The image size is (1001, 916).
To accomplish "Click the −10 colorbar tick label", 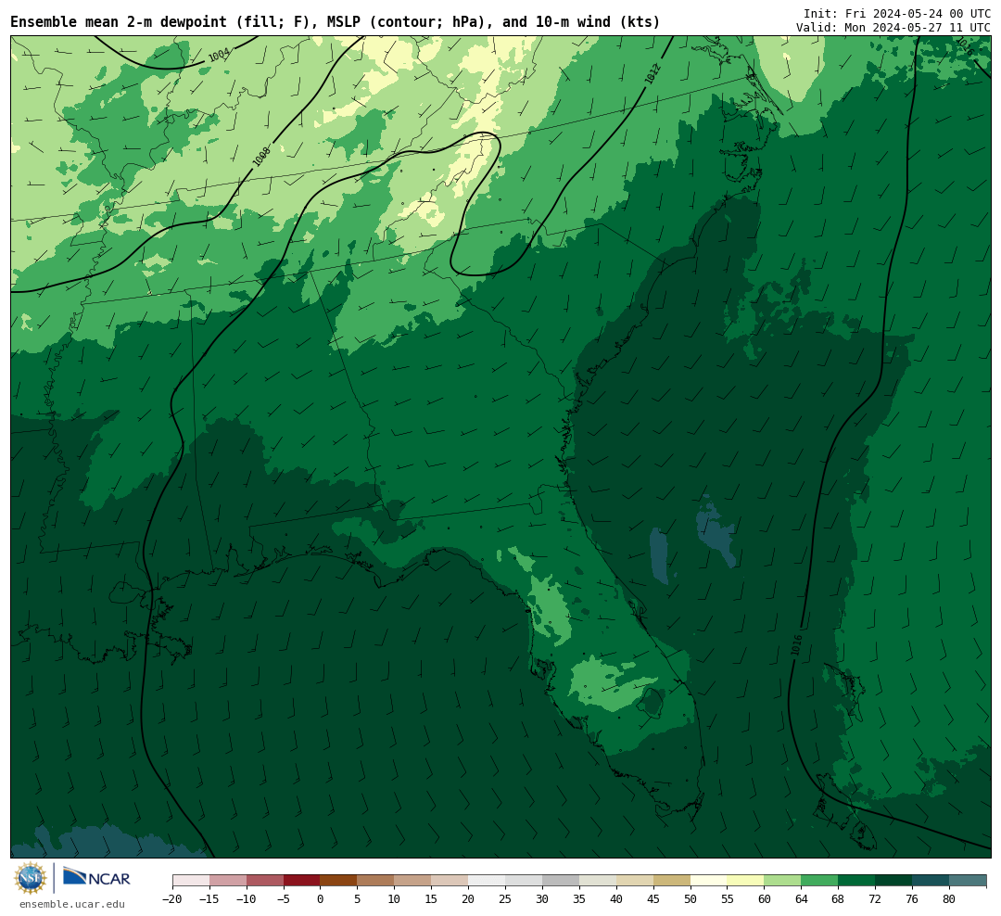I will (x=246, y=898).
